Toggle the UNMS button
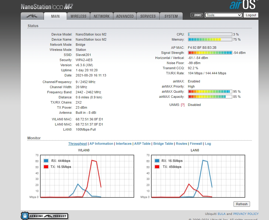This screenshot has width=269, height=220. (x=197, y=15)
